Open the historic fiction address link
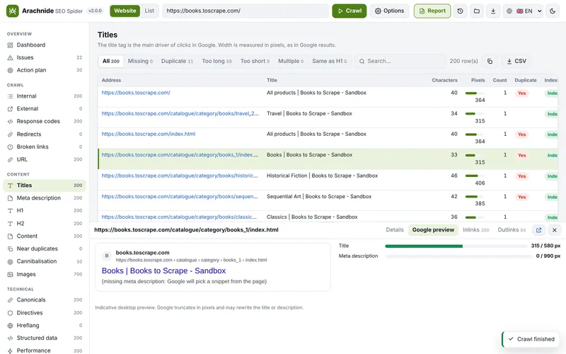This screenshot has width=566, height=354. [x=180, y=176]
